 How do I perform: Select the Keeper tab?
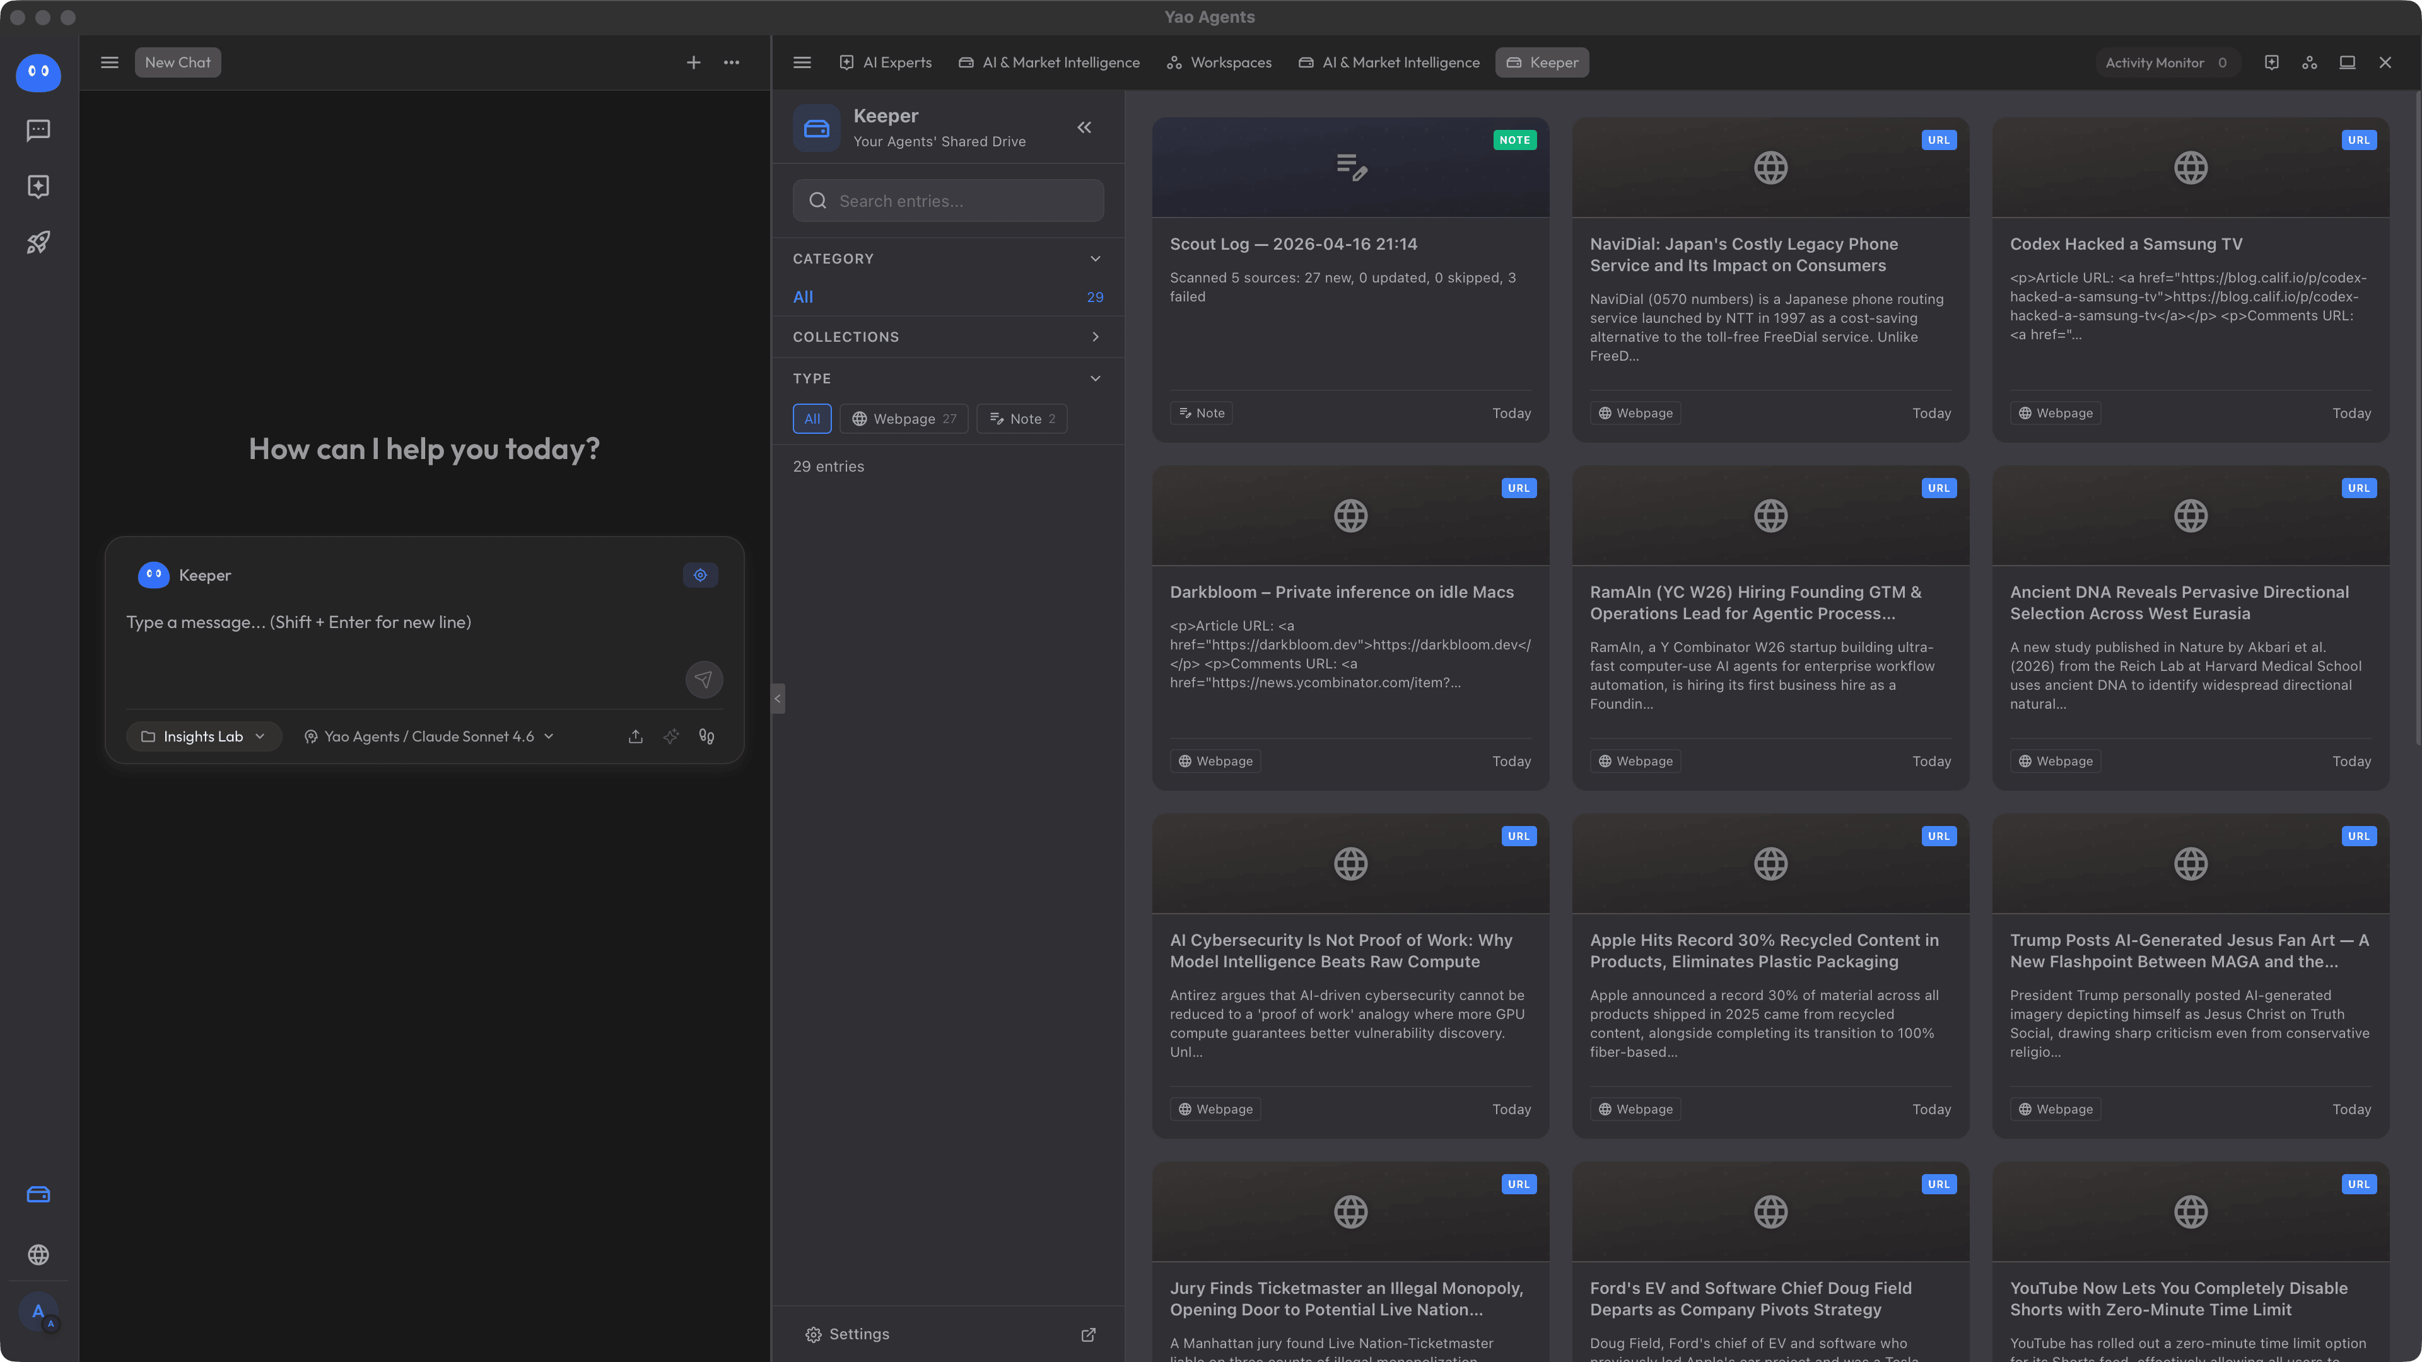[1542, 62]
